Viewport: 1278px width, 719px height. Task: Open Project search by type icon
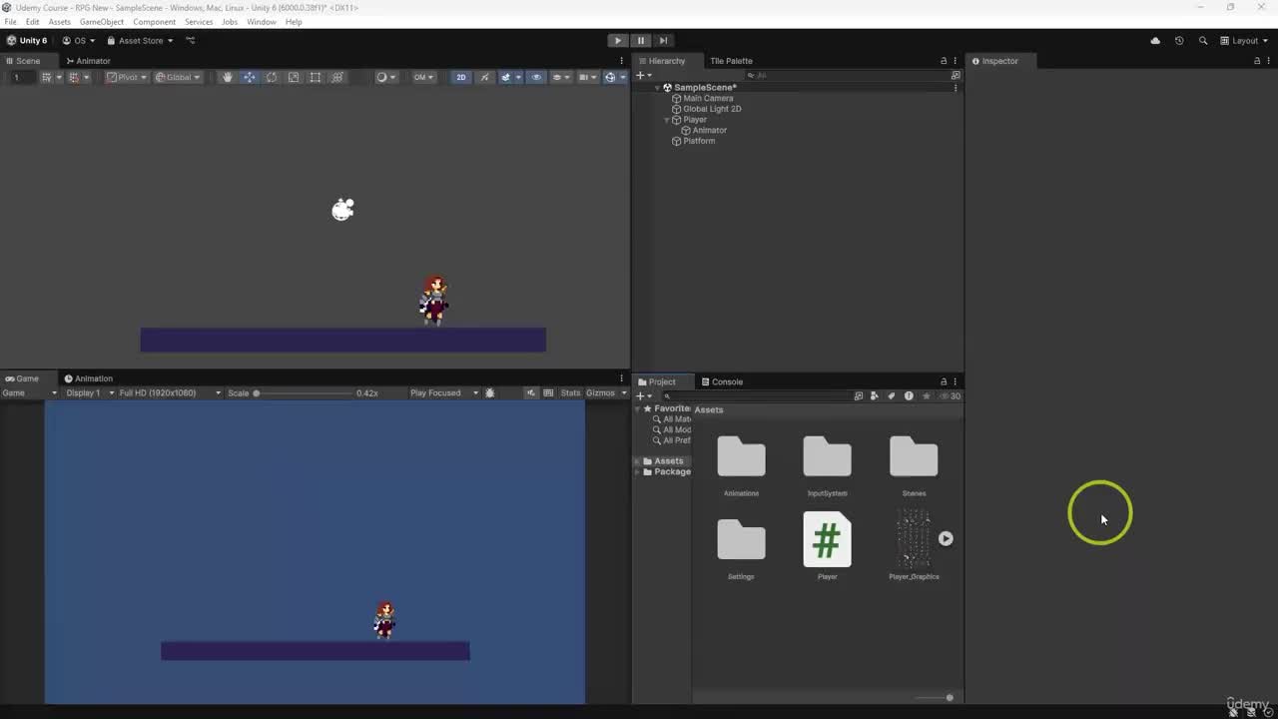(x=875, y=396)
